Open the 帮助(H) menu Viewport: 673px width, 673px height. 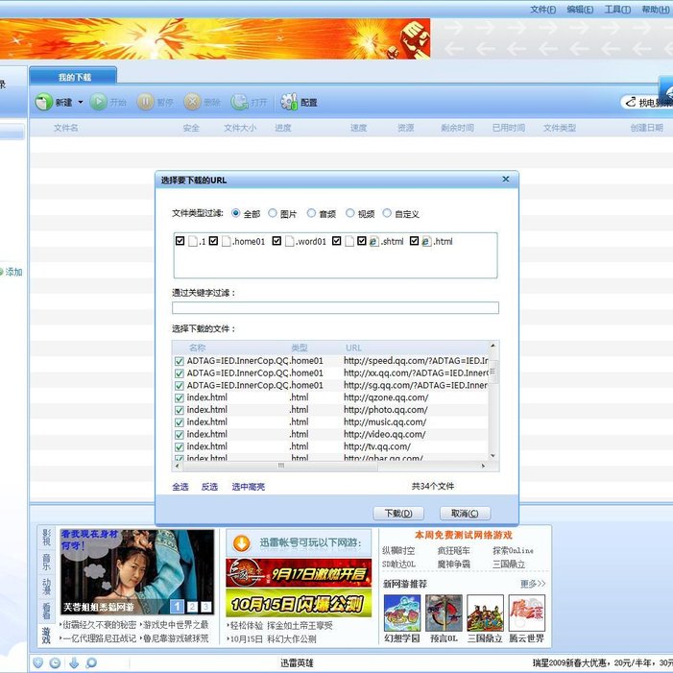click(656, 9)
